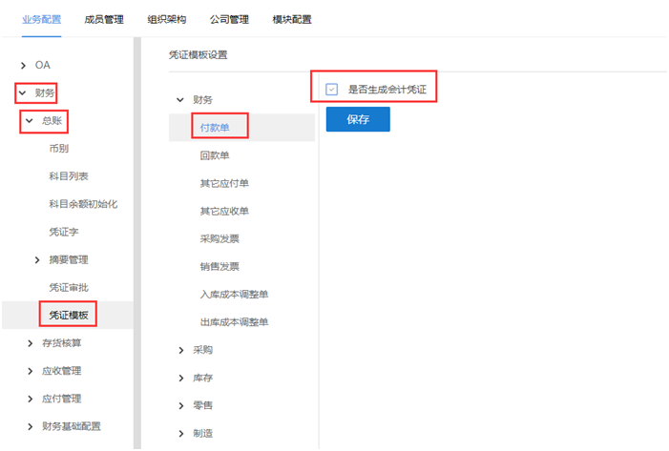Click the sidebar vertical scrollbar
Viewport: 669px width, 451px height.
tap(137, 243)
